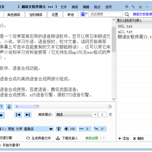The image size is (152, 152).
Task: Click the loop icon left of microphone
Action: [1, 107]
